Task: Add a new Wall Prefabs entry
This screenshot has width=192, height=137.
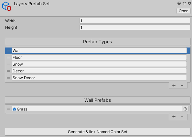Action: (x=174, y=117)
